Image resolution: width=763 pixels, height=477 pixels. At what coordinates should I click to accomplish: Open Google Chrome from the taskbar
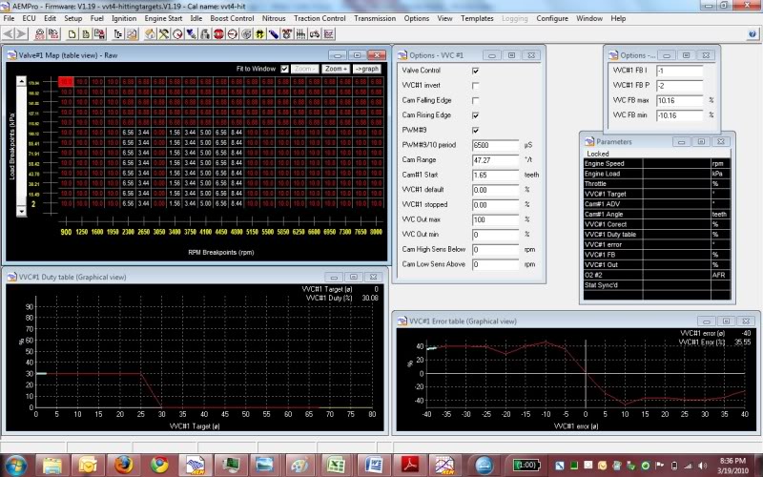click(x=159, y=465)
